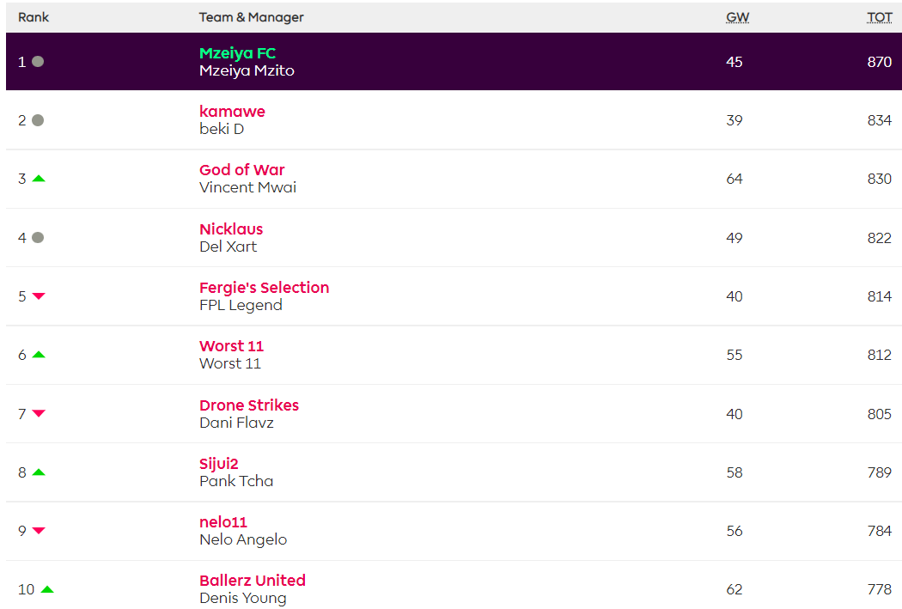Screen dimensions: 902x609
Task: Select Fergie's Selection team link
Action: [x=264, y=288]
